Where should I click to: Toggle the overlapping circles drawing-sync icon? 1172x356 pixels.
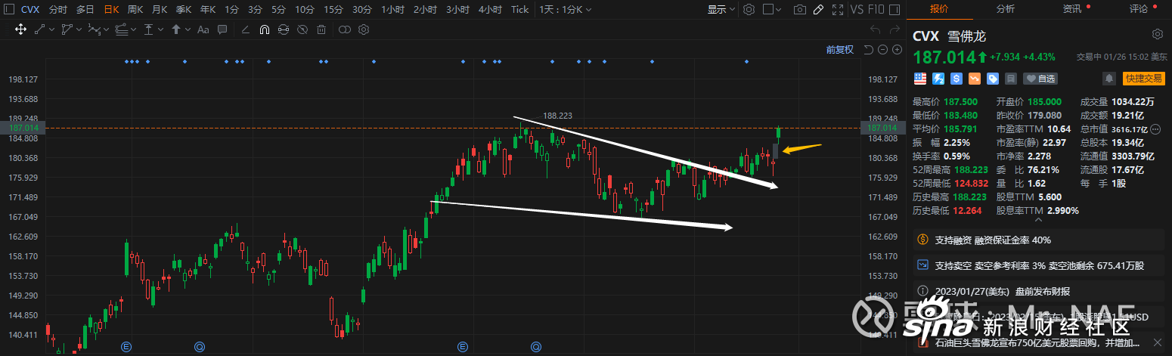344,29
